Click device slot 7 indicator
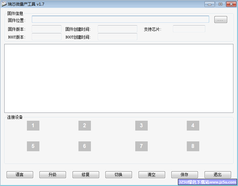Image resolution: width=238 pixels, height=186 pixels. click(x=141, y=146)
